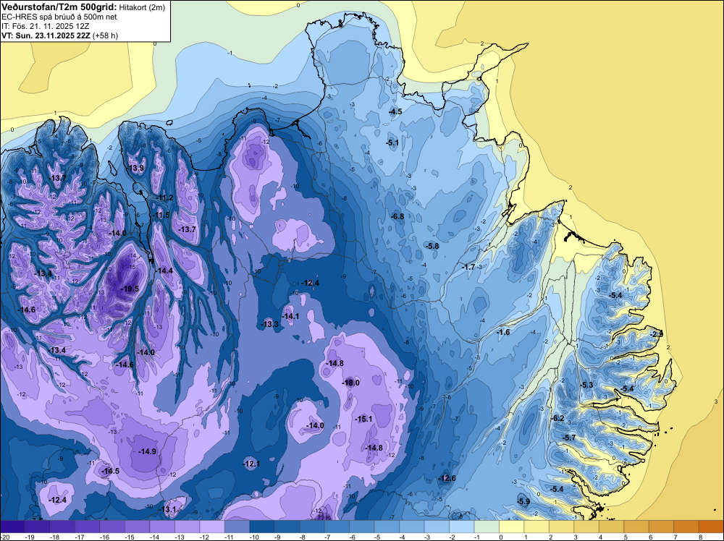Image resolution: width=724 pixels, height=541 pixels.
Task: Select the orange swatch right of legend value 8
Action: point(711,527)
